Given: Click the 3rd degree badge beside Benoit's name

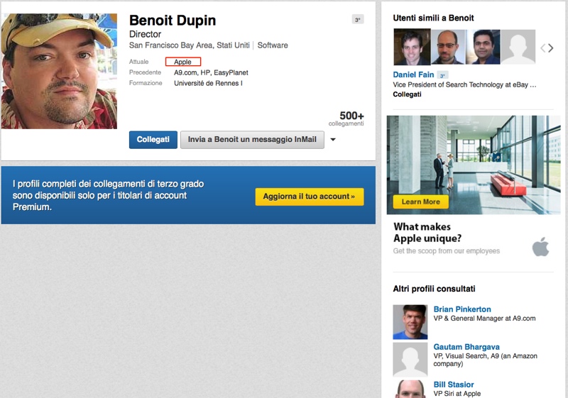Looking at the screenshot, I should tap(358, 20).
